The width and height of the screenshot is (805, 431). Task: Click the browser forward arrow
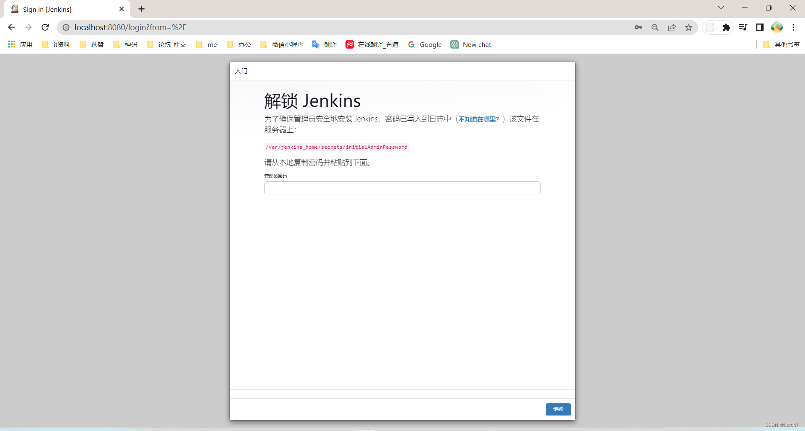28,27
